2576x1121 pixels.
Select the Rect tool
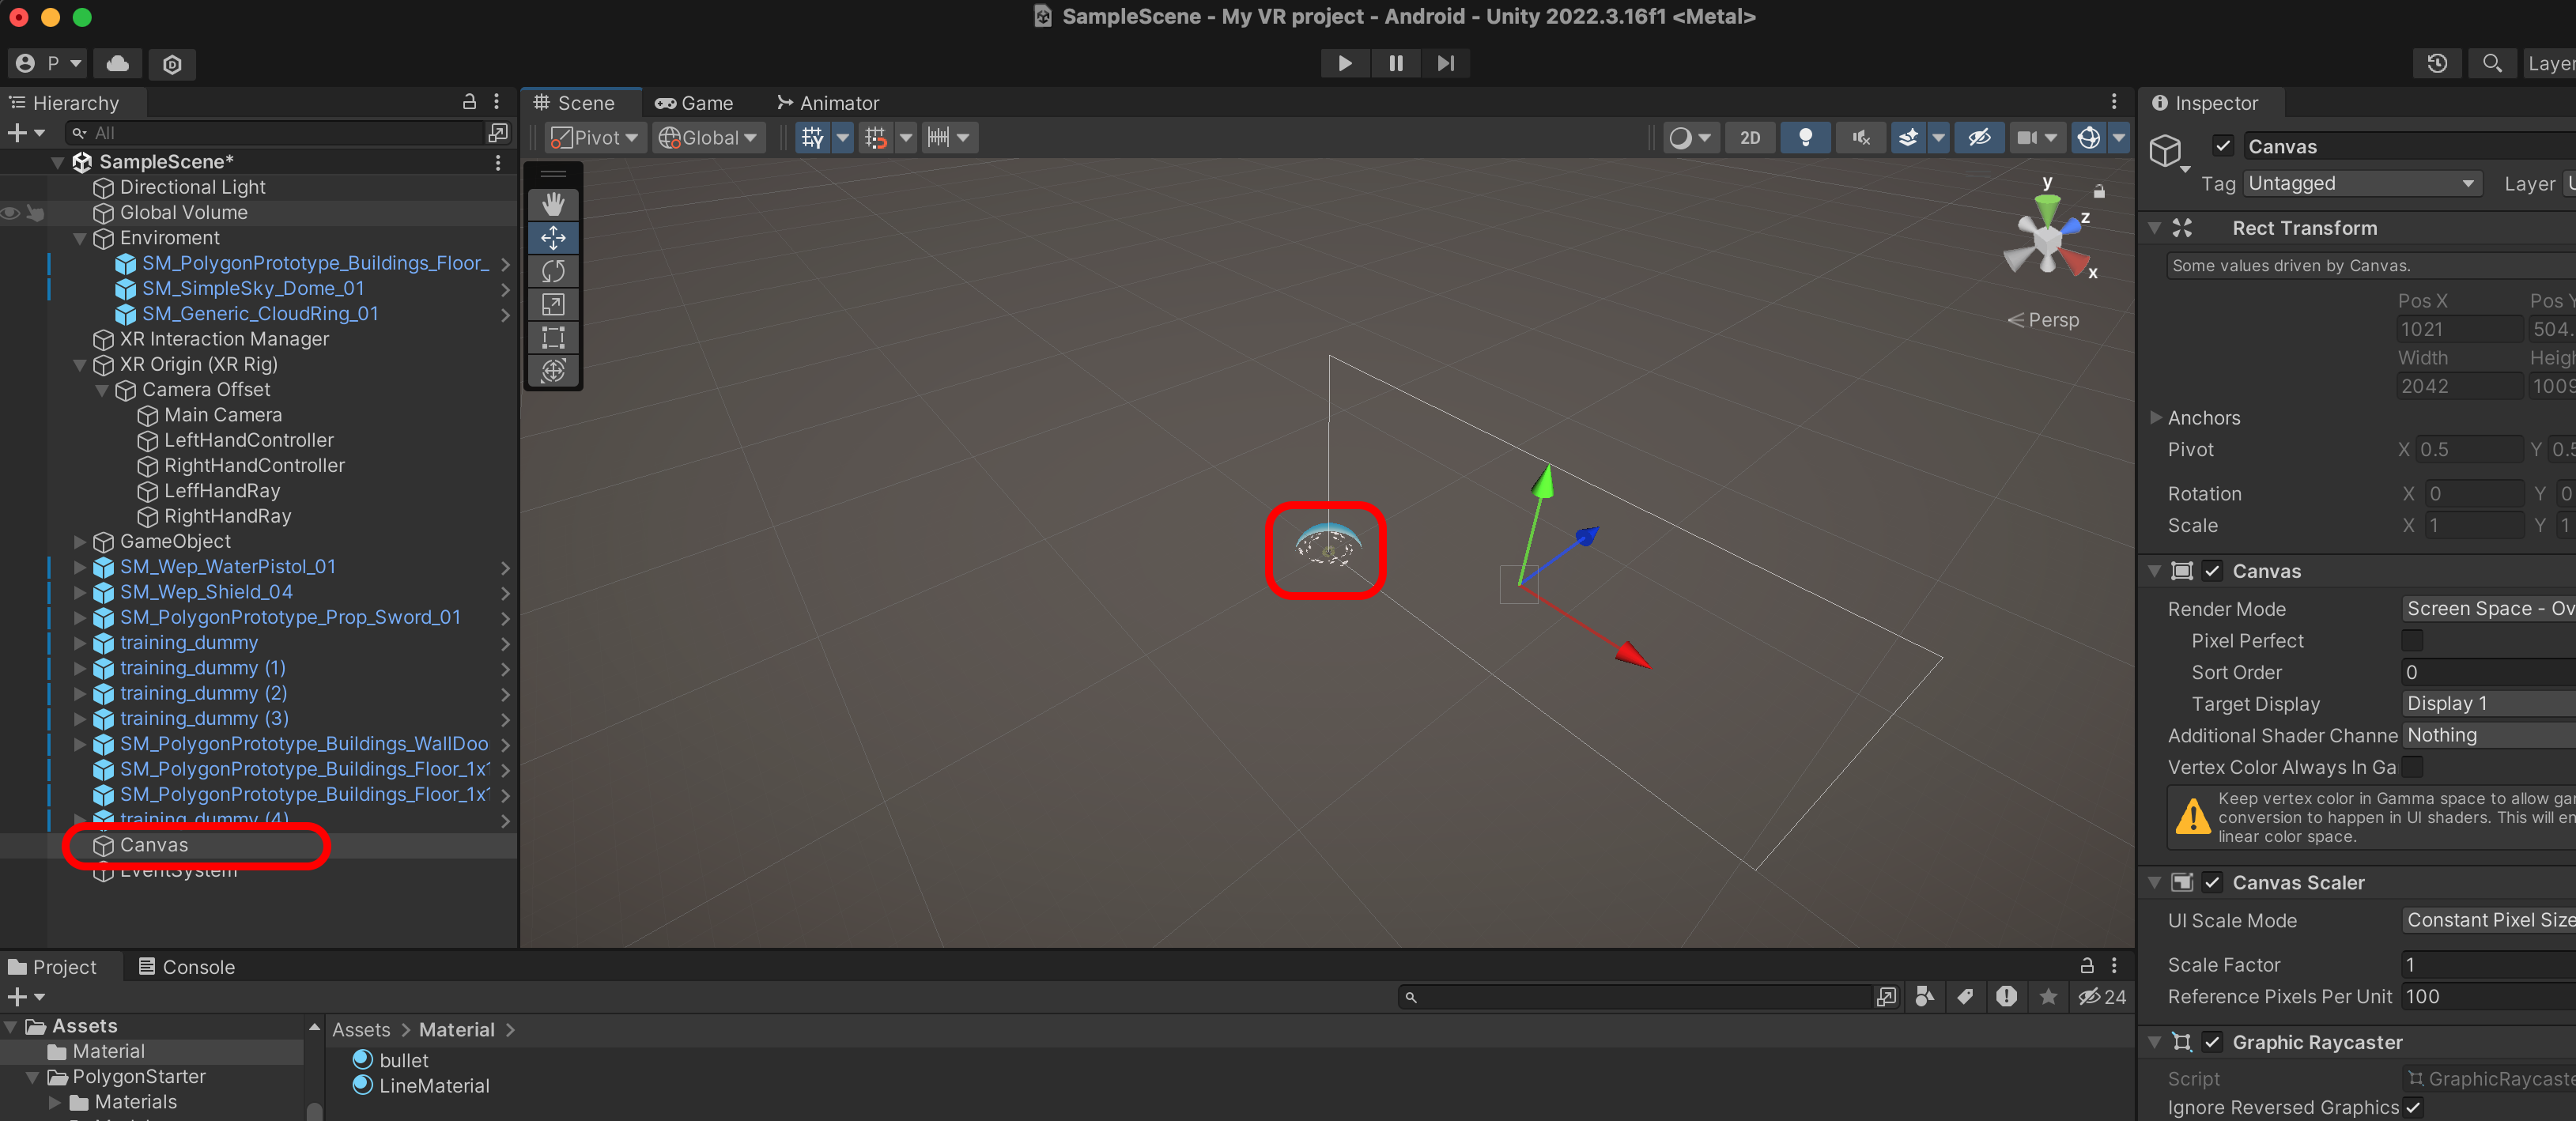point(553,337)
